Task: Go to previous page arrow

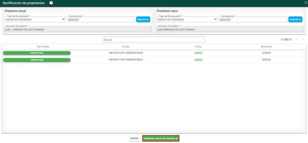Action: pos(297,40)
